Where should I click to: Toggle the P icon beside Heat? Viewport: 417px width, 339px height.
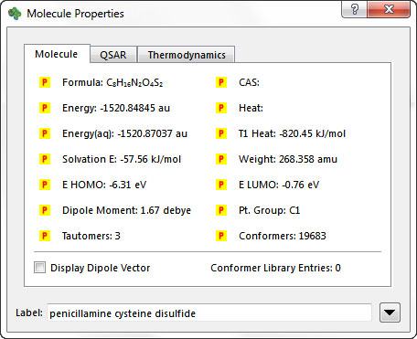221,108
